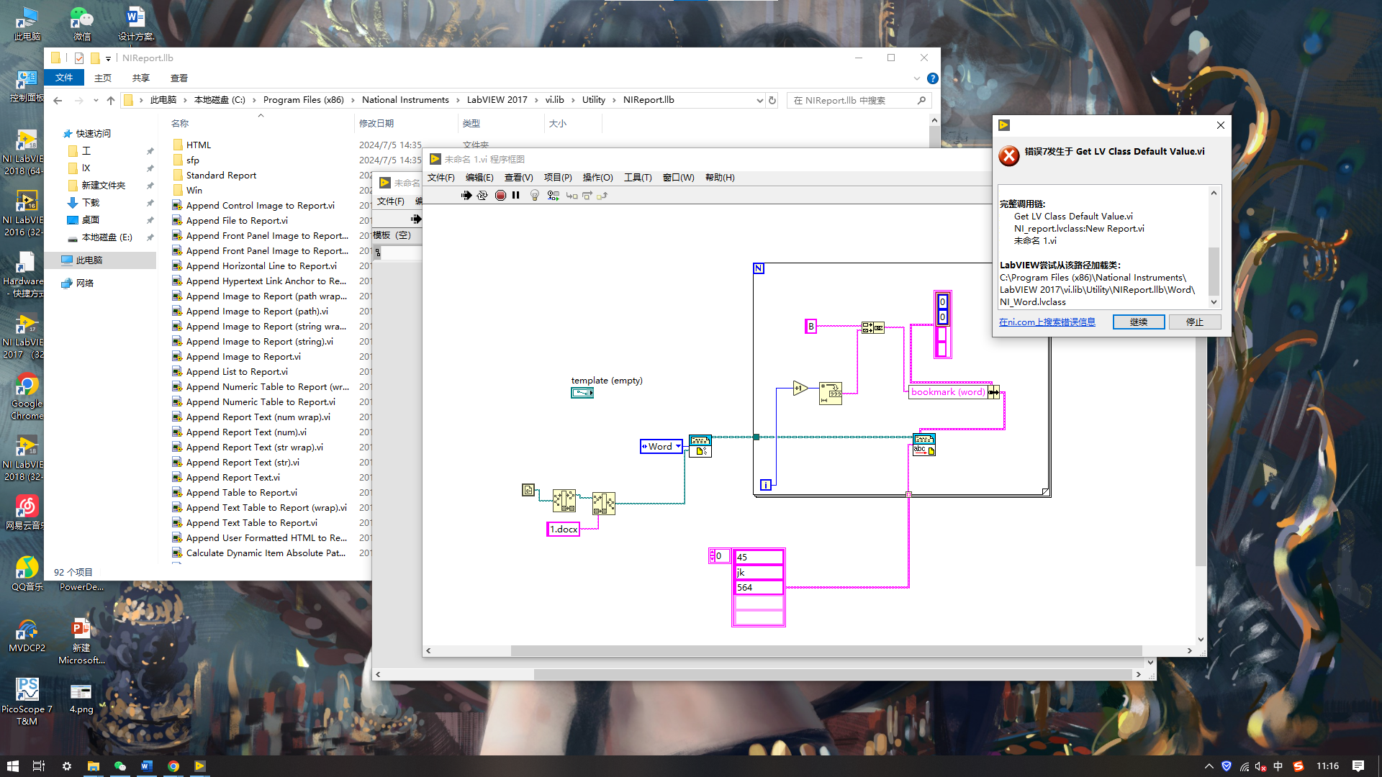
Task: Click the Step Over icon
Action: tap(587, 196)
